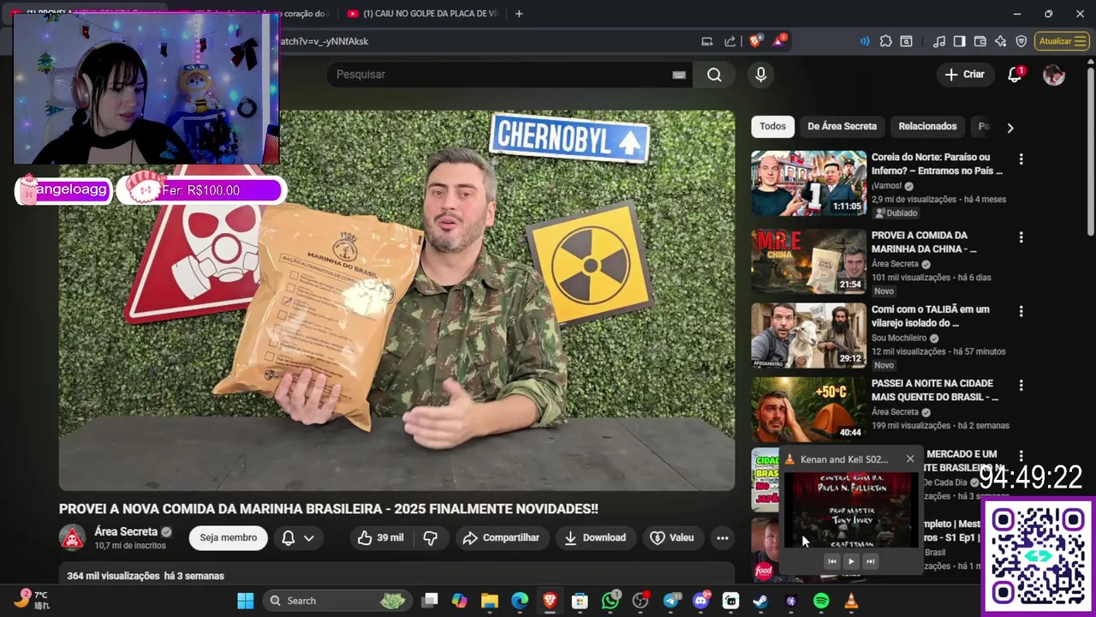Click the blue media casting waves icon
Screen dimensions: 1096x617
865,41
